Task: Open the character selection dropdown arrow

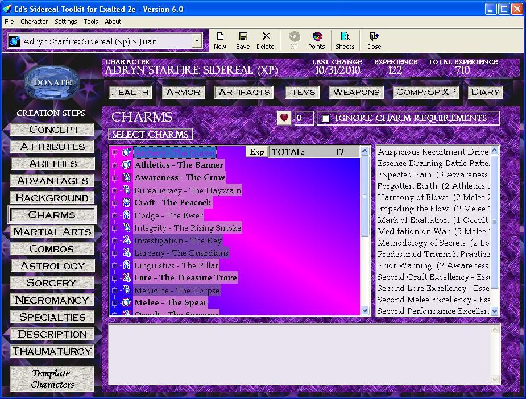Action: 197,41
